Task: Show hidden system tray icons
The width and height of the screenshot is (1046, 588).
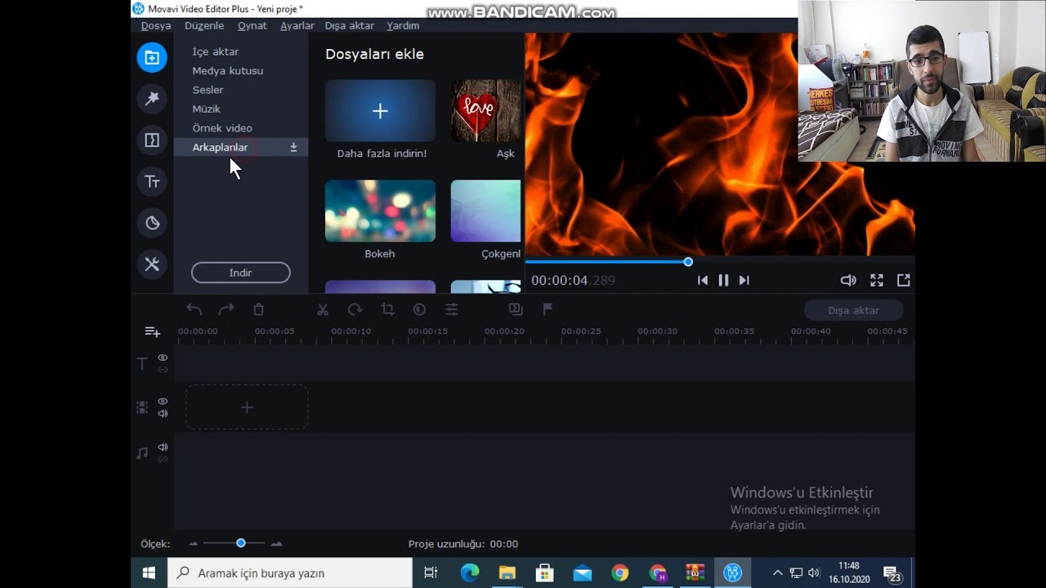Action: (x=777, y=573)
